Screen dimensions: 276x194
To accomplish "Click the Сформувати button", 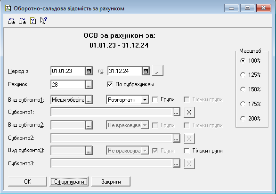I will [x=69, y=181].
